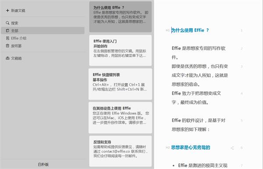Click the H1 marker beside the title

[167, 30]
